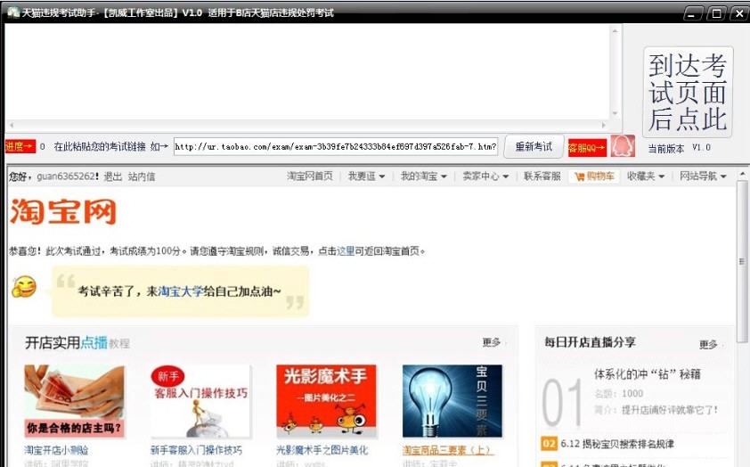Click the 当前版本 V1.0 version text
Image resolution: width=750 pixels, height=467 pixels.
[x=680, y=148]
